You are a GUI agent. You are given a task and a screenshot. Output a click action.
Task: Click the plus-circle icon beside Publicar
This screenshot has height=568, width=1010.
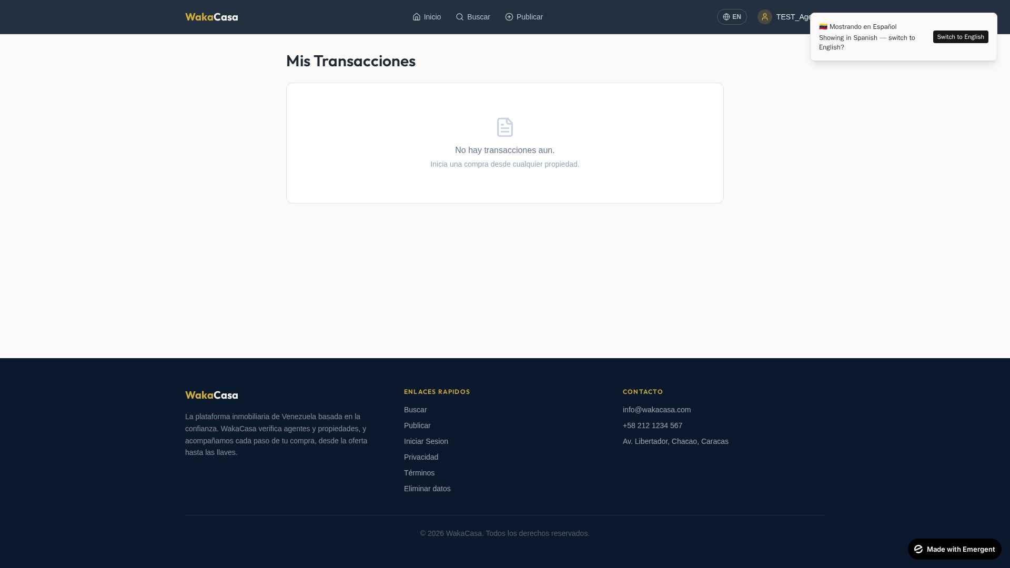[x=509, y=17]
